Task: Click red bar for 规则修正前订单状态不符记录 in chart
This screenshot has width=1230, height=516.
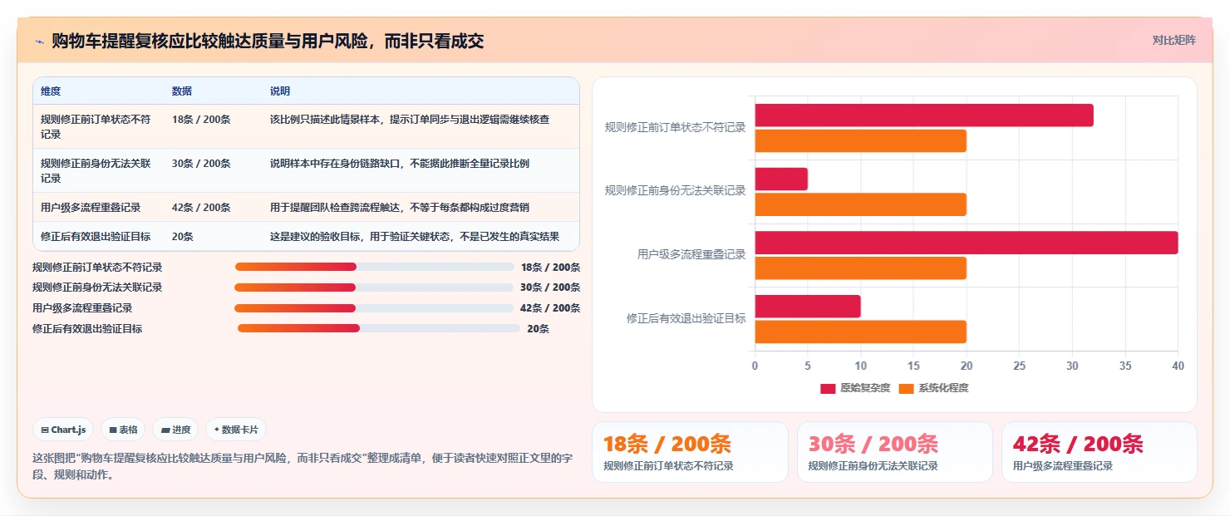Action: coord(924,115)
